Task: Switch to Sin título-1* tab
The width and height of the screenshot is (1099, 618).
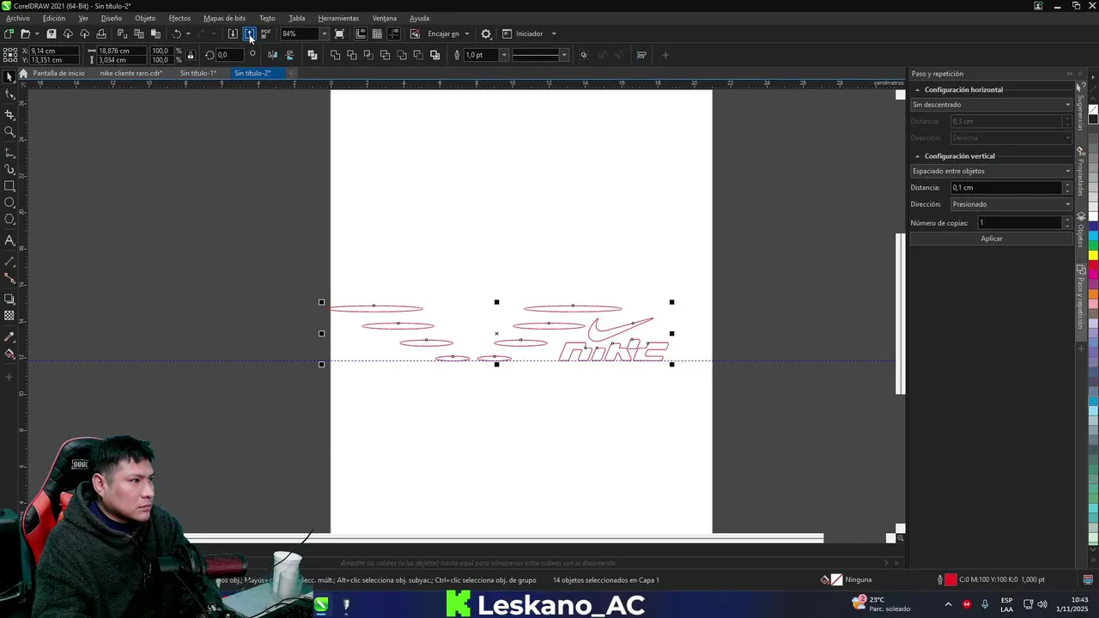Action: [197, 73]
